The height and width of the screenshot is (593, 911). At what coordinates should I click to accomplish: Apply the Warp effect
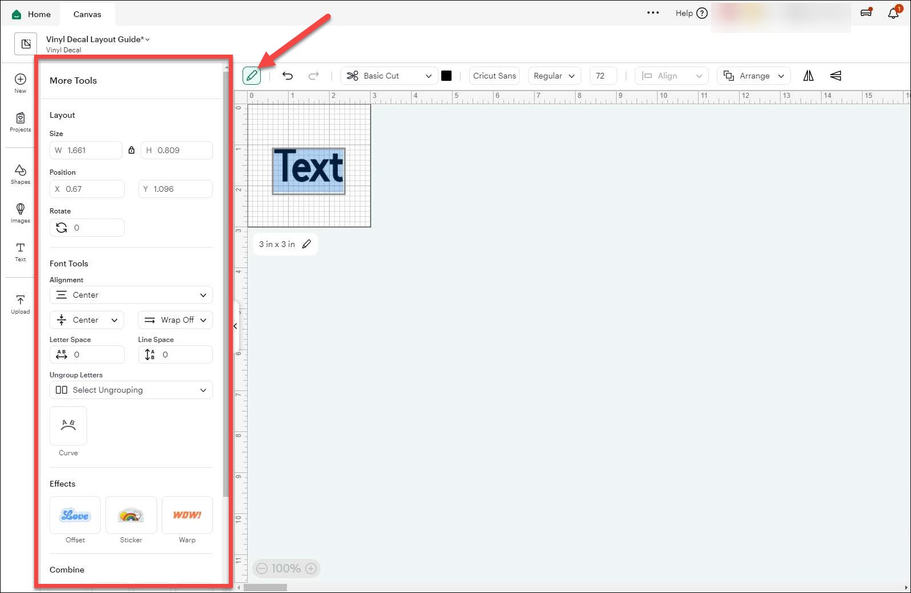coord(187,515)
